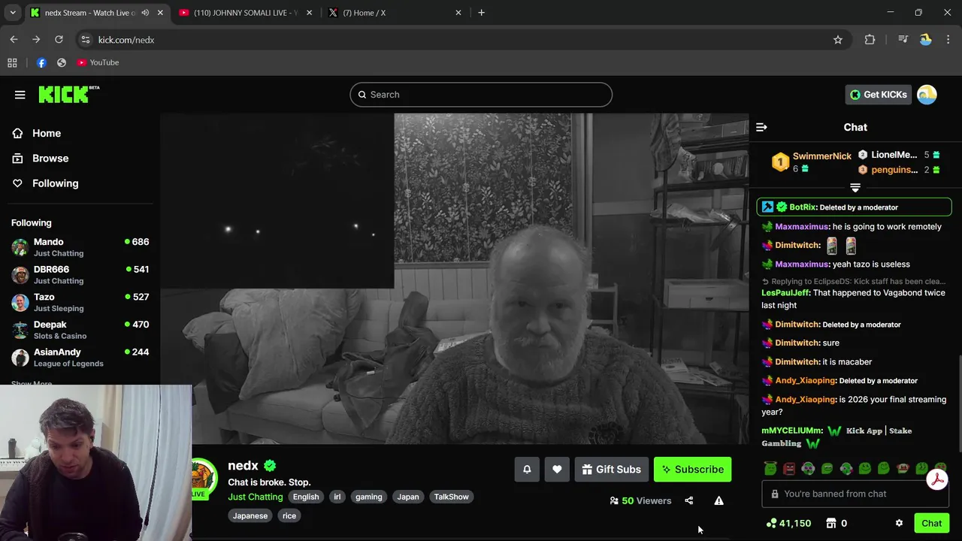Go back in browser
Viewport: 962px width, 541px height.
[14, 40]
